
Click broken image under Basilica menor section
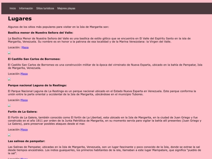(9, 53)
